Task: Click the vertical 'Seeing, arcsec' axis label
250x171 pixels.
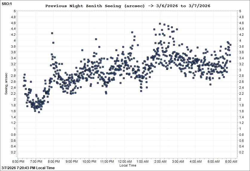Action: pos(6,84)
